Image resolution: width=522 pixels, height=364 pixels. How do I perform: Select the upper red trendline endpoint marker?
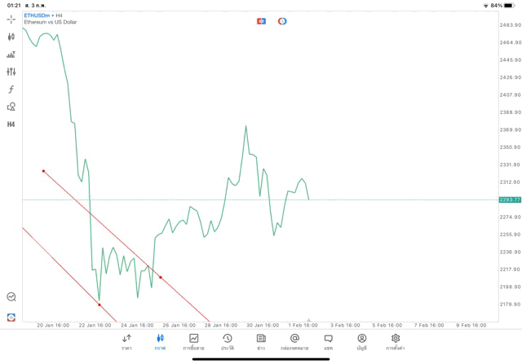pyautogui.click(x=43, y=171)
